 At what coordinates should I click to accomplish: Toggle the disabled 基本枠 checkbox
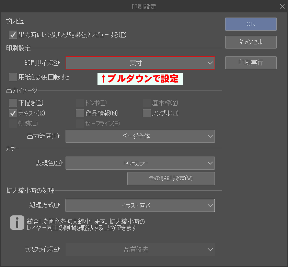tap(147, 103)
